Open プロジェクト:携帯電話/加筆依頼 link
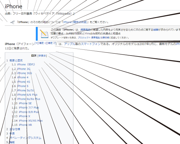The width and height of the screenshot is (180, 144). click(94, 37)
